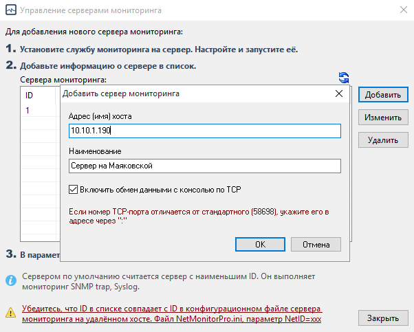
Task: Toggle the TCP console data exchange checkbox
Action: click(74, 190)
